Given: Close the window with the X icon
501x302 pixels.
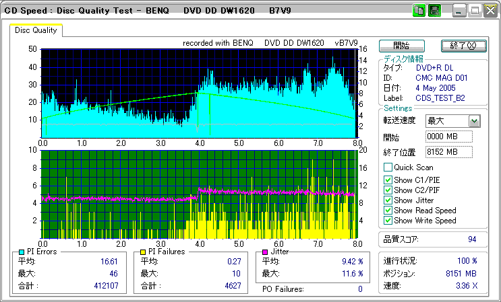Looking at the screenshot, I should coord(490,11).
